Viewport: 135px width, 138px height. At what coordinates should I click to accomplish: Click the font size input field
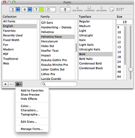tap(125, 22)
